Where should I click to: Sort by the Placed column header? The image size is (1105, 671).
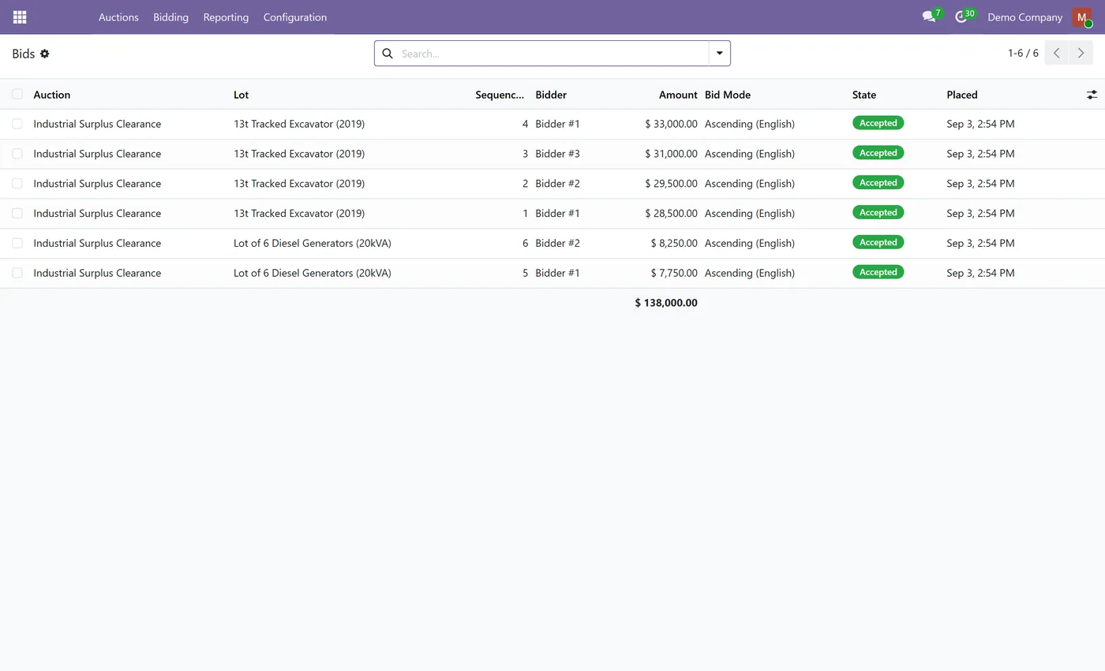click(962, 95)
